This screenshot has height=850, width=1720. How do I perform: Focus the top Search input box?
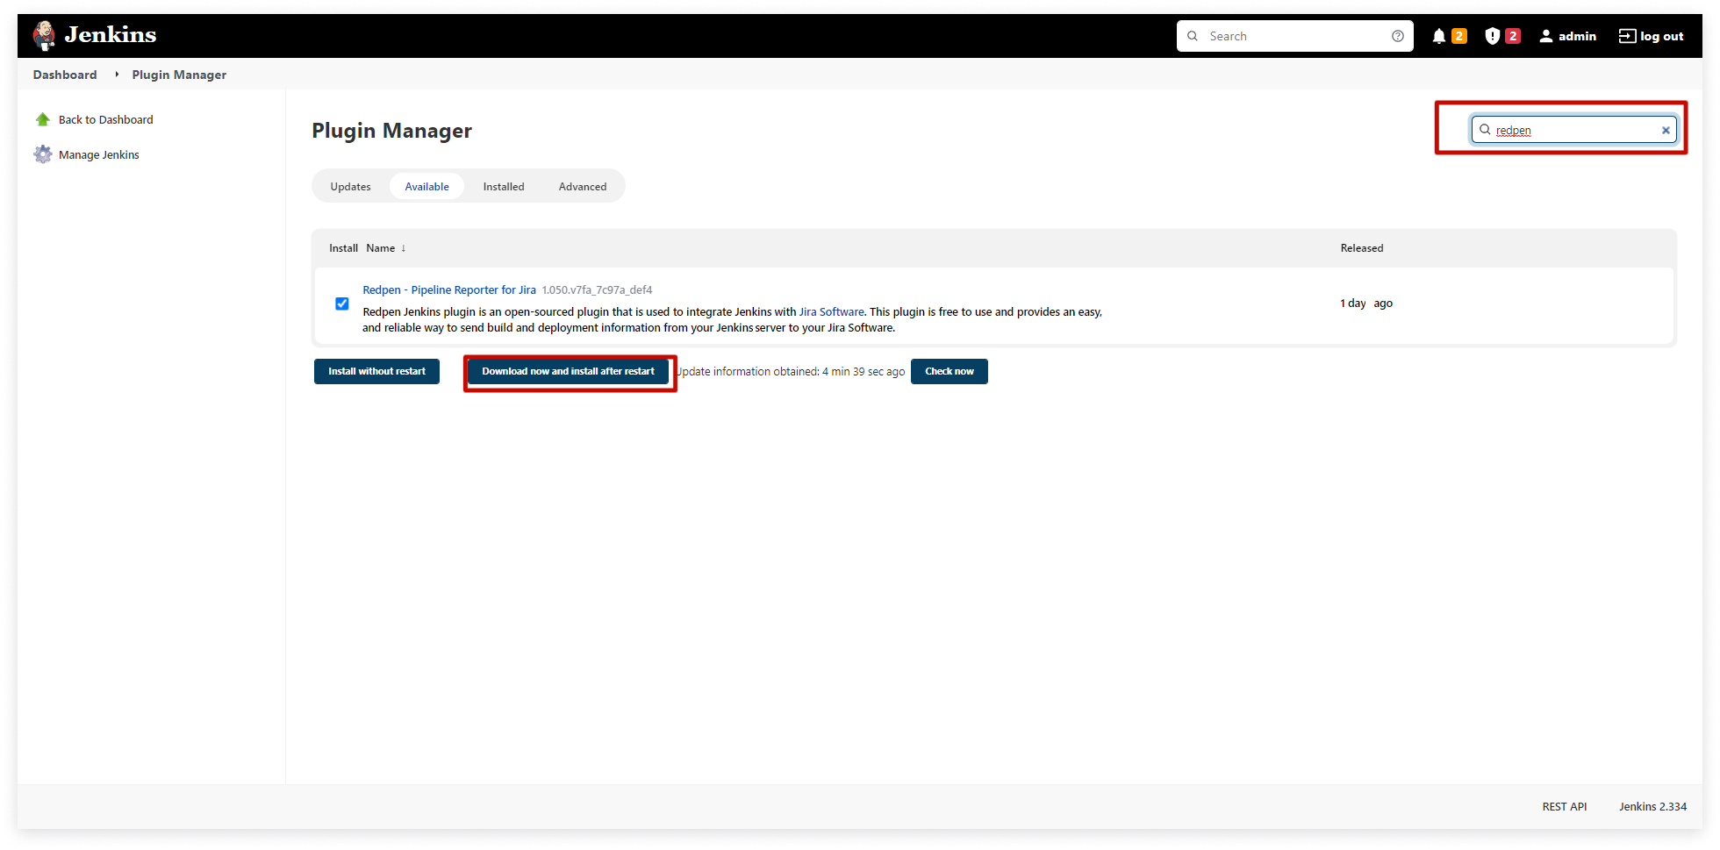1294,36
